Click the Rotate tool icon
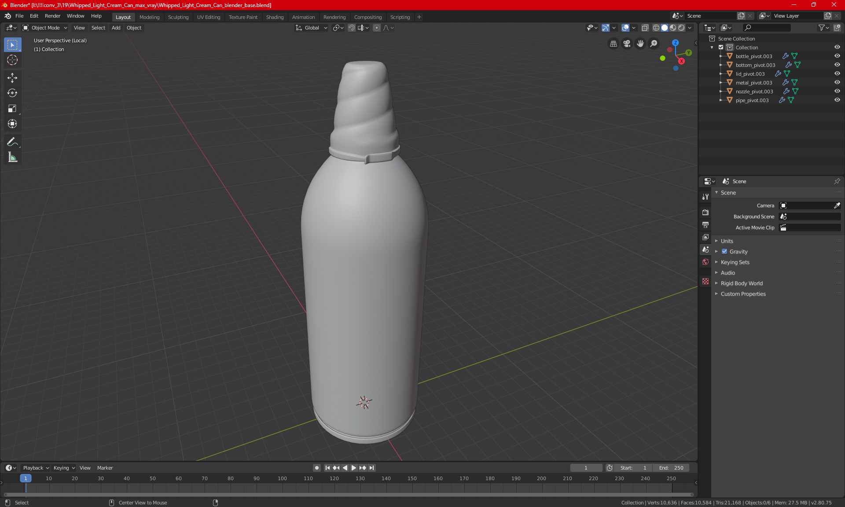Viewport: 845px width, 507px height. pyautogui.click(x=12, y=92)
